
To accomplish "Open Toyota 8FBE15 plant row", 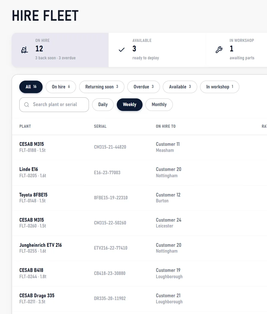I will click(140, 198).
